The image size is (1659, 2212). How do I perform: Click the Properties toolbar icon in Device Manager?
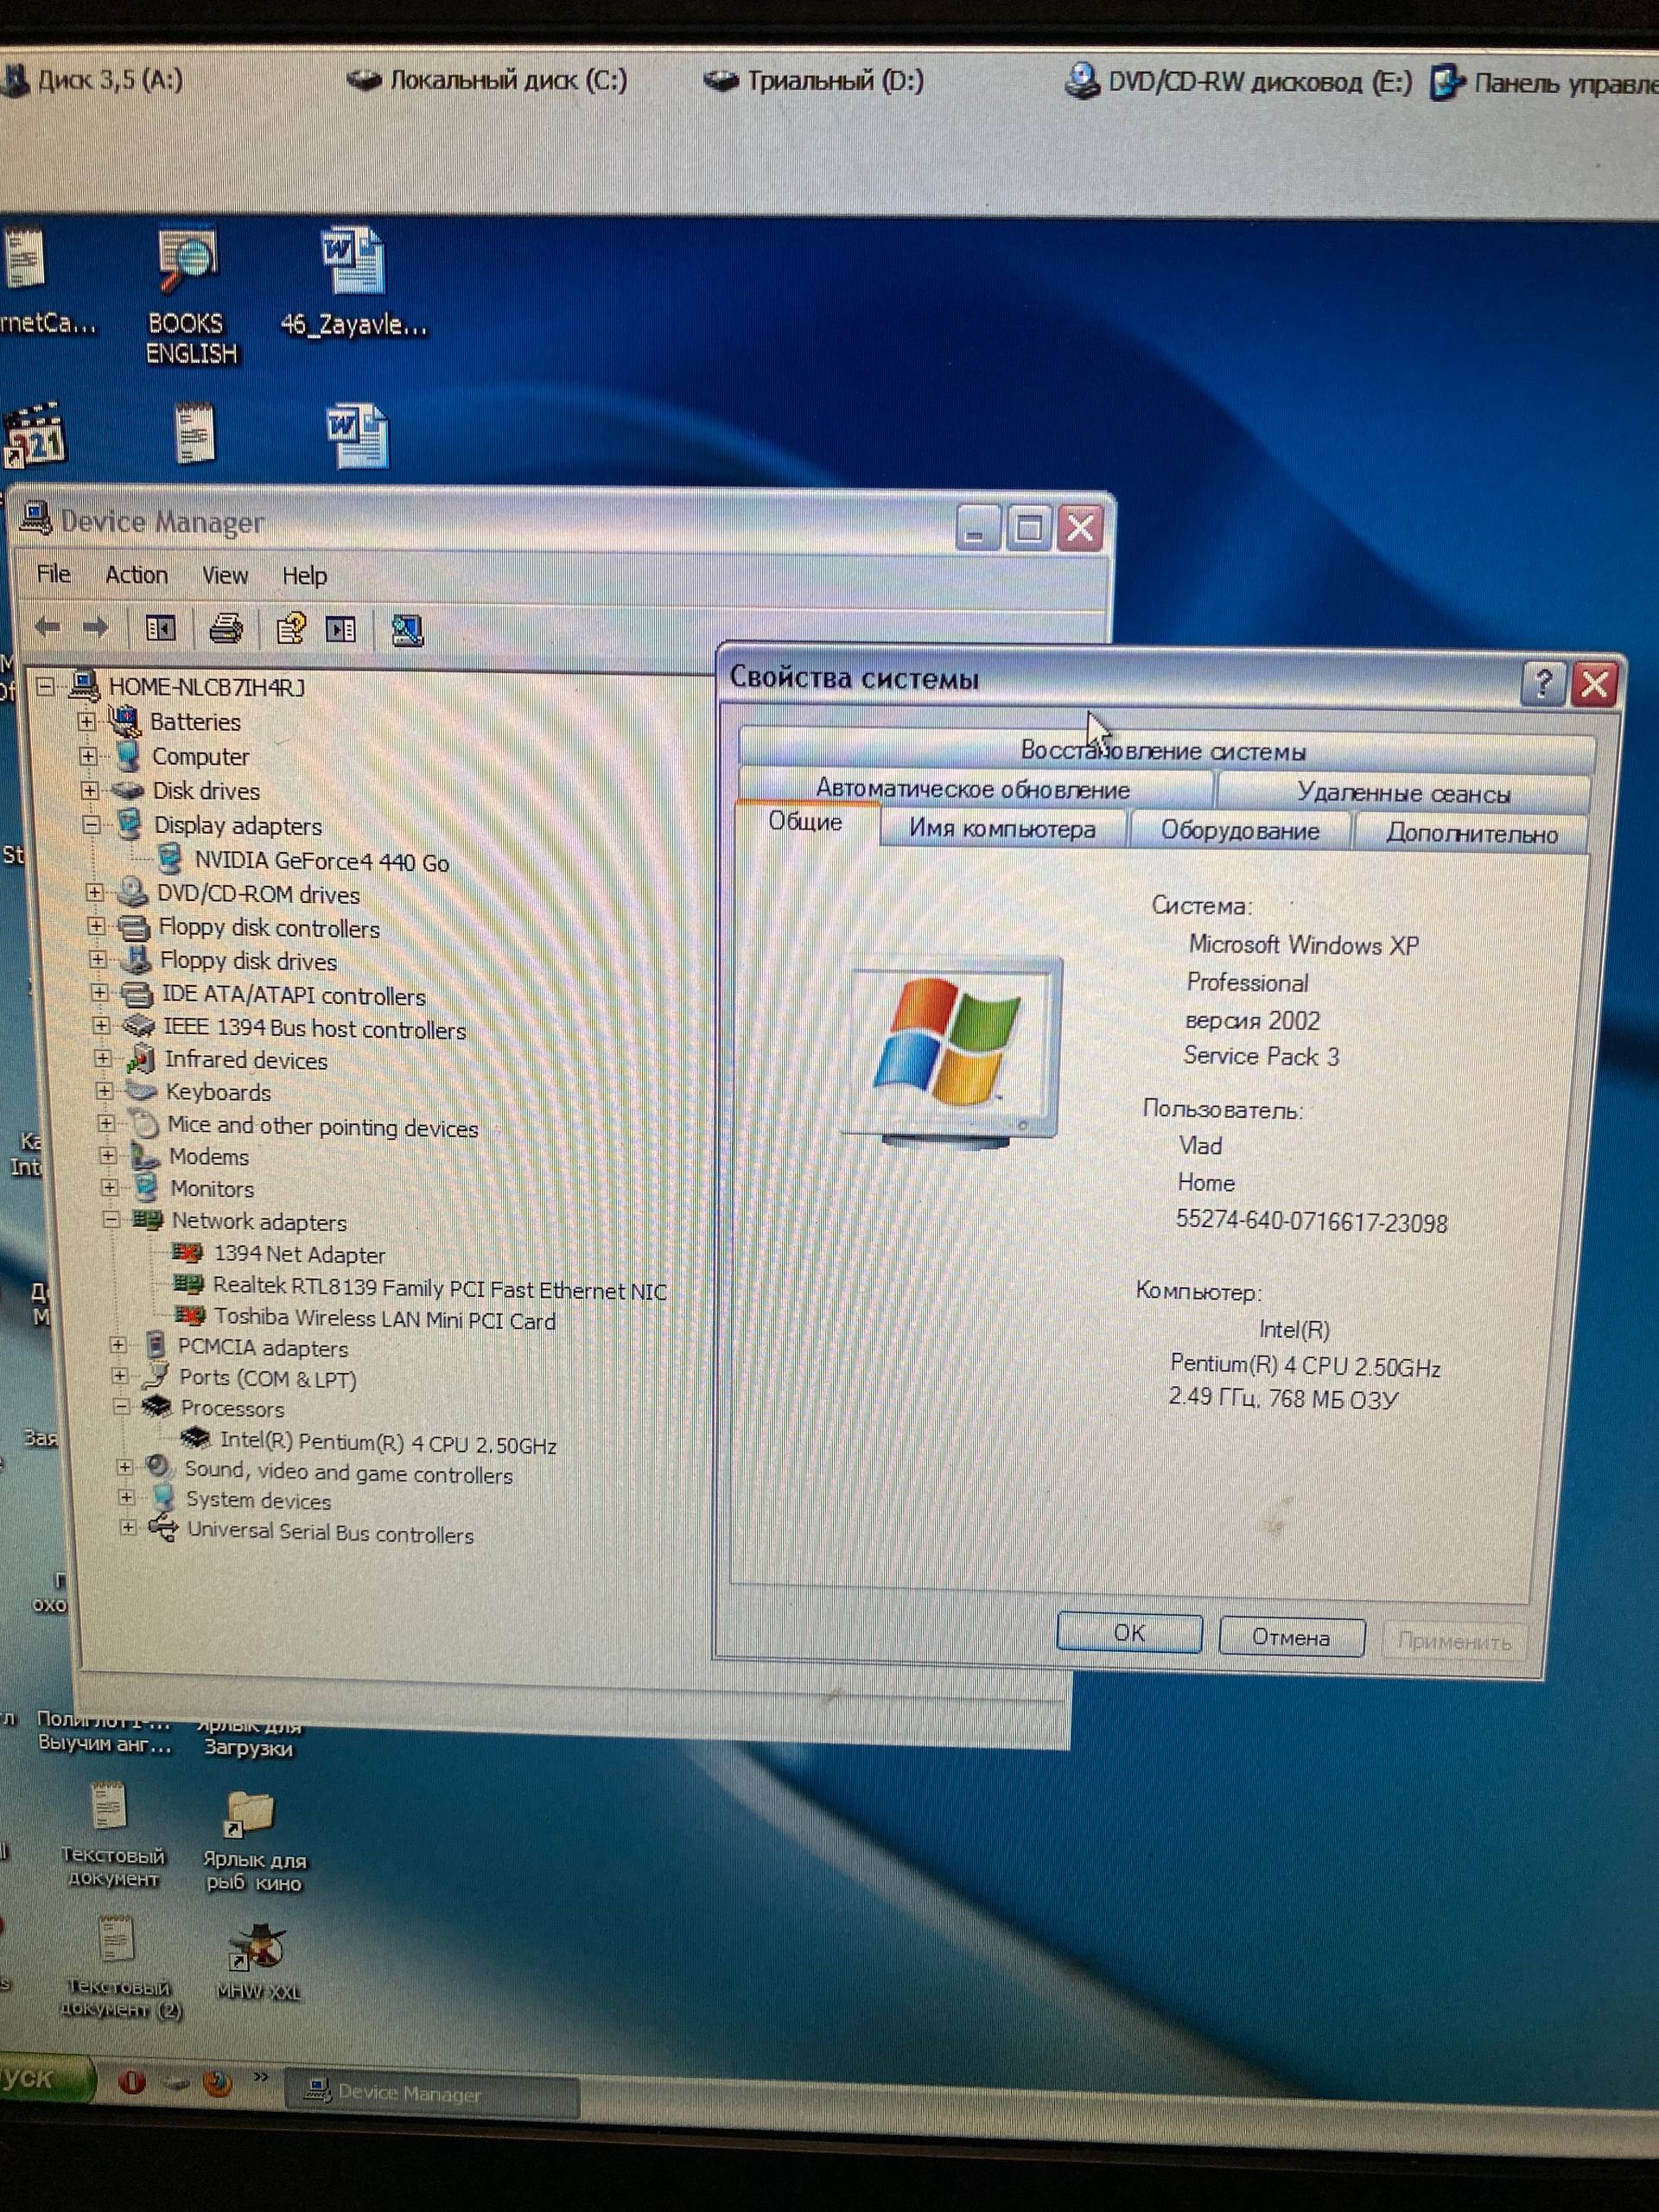click(x=290, y=629)
